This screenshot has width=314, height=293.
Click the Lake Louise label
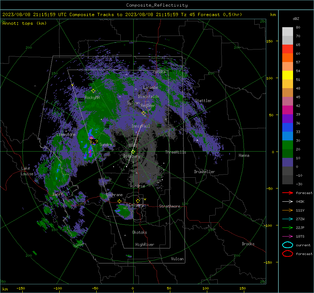click(27, 171)
